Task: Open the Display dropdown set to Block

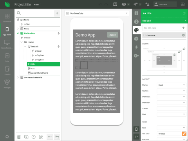Action: tap(172, 85)
